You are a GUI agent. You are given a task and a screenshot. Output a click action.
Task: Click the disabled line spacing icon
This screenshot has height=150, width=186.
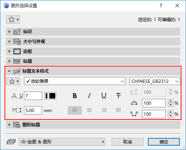pyautogui.click(x=134, y=92)
